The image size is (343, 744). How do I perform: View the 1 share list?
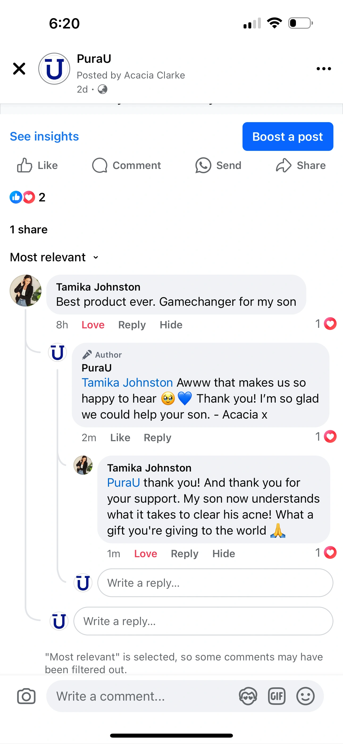[29, 230]
